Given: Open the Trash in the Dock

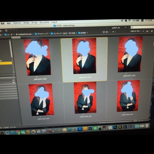Looking at the screenshot, I should pyautogui.click(x=147, y=125).
